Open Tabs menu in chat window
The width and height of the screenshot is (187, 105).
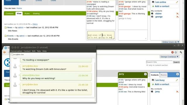tap(39, 51)
